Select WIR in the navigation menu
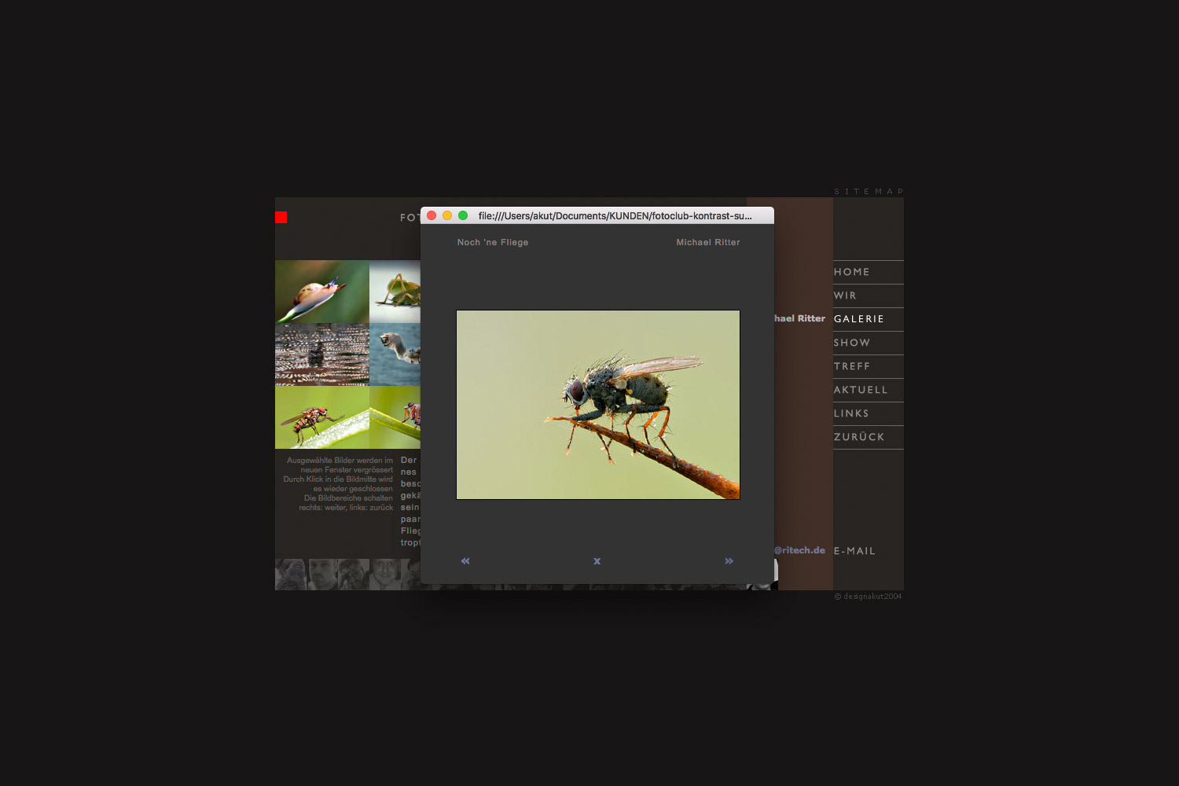Viewport: 1179px width, 786px height. tap(846, 296)
